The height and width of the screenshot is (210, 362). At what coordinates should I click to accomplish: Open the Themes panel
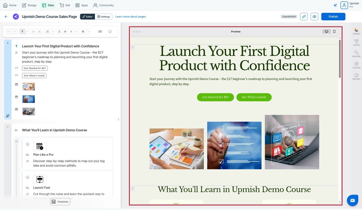click(356, 31)
